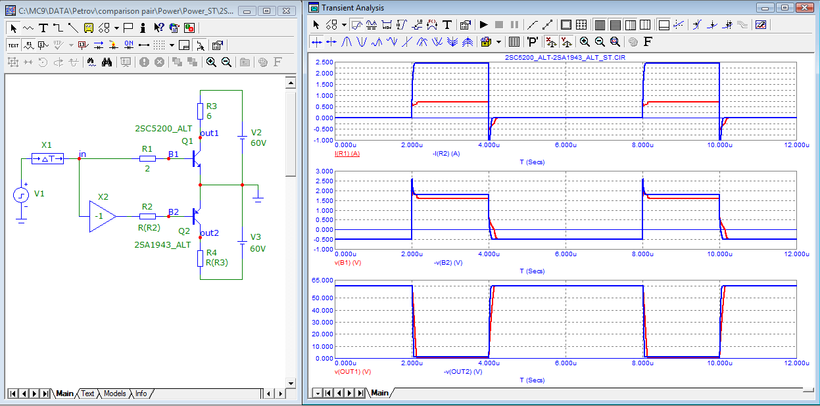
Task: Click the zoom in magnifier in Transient Analysis toolbar
Action: (x=585, y=42)
